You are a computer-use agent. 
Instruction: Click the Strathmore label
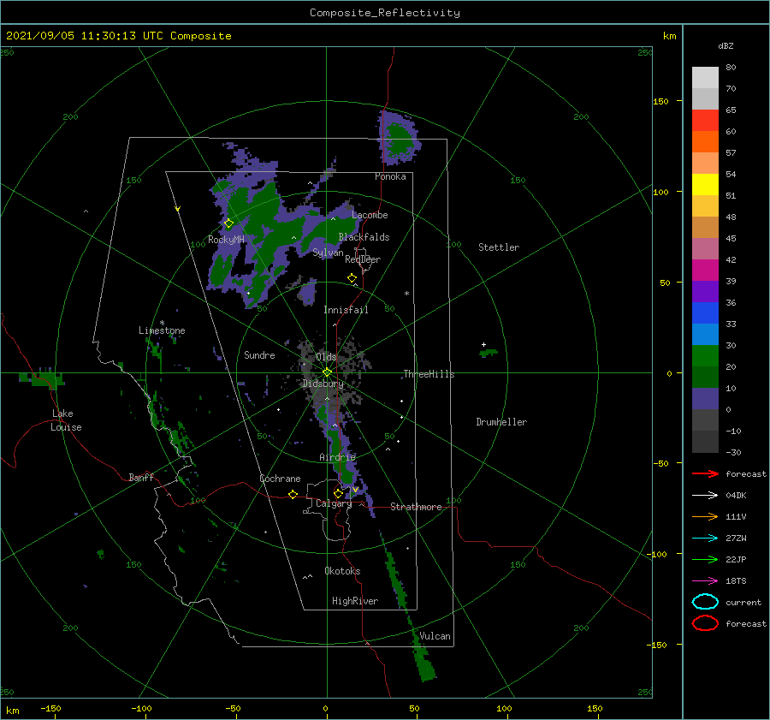click(416, 507)
